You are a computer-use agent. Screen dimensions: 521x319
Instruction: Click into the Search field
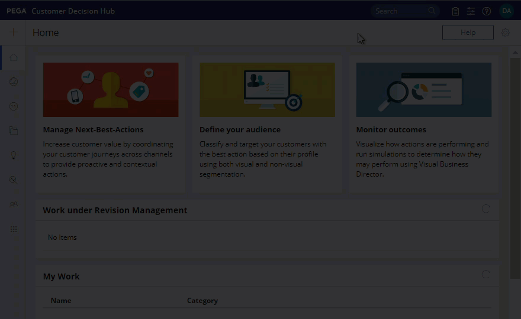pos(400,11)
